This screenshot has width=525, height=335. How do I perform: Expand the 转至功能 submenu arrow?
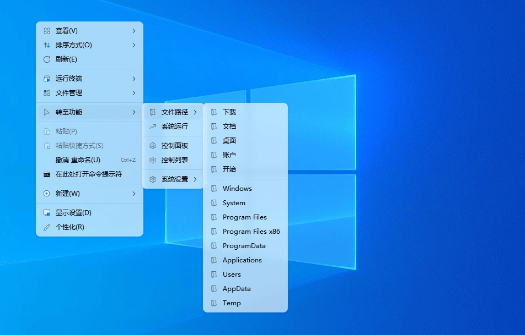click(x=135, y=112)
